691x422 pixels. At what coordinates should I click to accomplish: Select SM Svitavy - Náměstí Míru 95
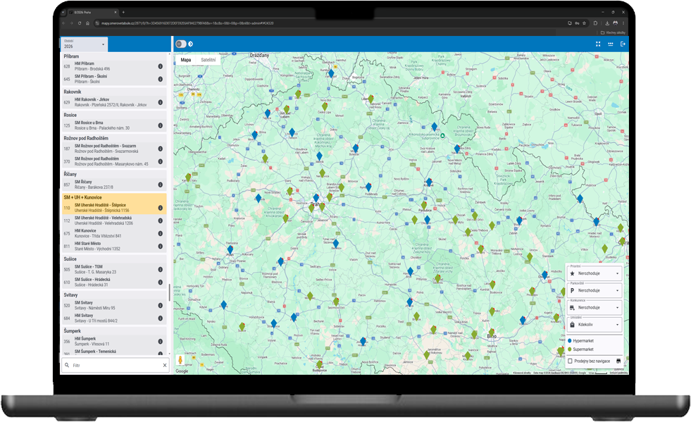[114, 306]
